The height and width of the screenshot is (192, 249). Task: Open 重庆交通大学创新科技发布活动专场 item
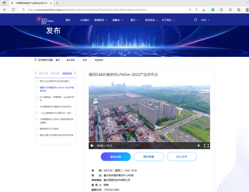pos(57,135)
